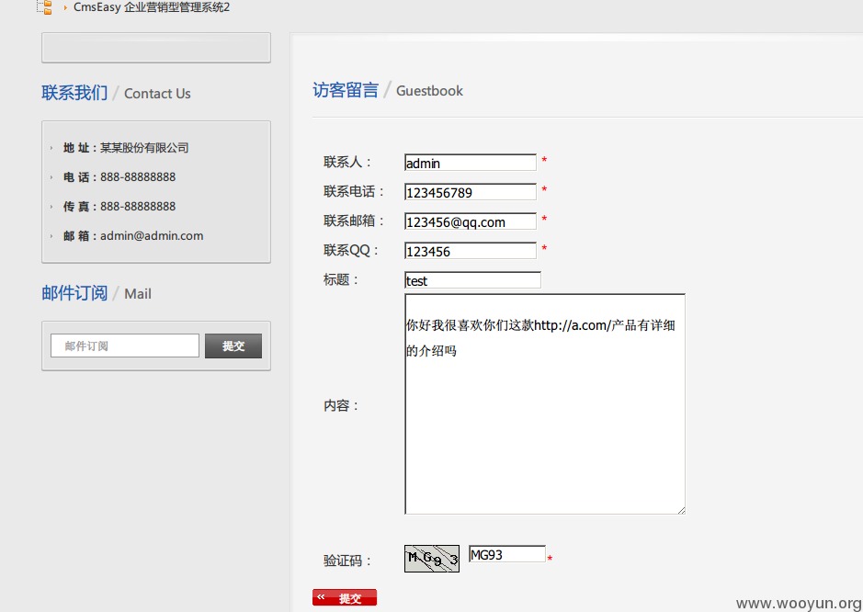Click the empty search box atop the sidebar
The image size is (863, 612).
[155, 48]
